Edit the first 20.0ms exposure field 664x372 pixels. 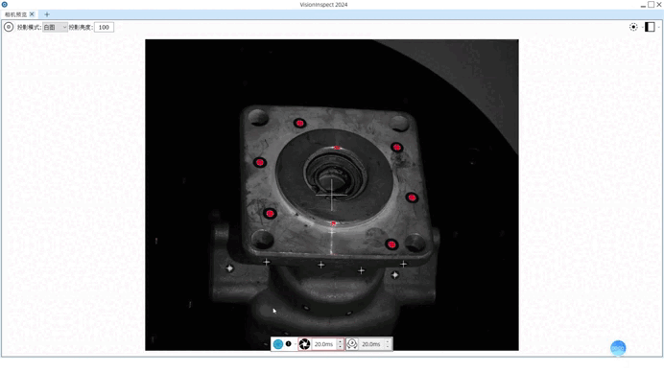click(323, 344)
